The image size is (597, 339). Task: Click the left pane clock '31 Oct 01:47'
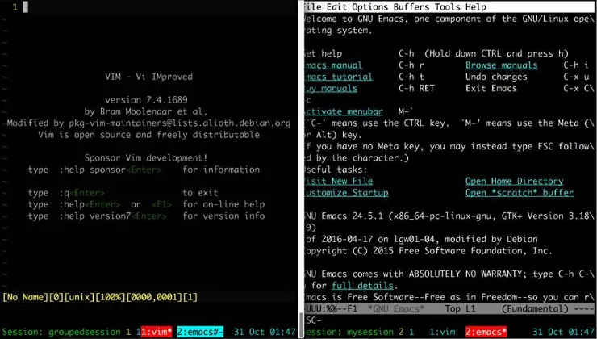coord(265,332)
